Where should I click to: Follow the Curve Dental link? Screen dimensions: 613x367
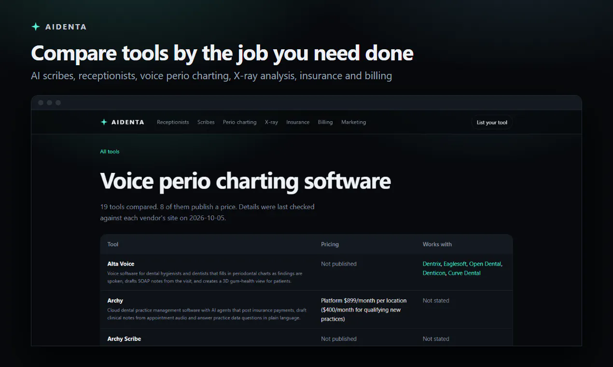click(x=464, y=273)
